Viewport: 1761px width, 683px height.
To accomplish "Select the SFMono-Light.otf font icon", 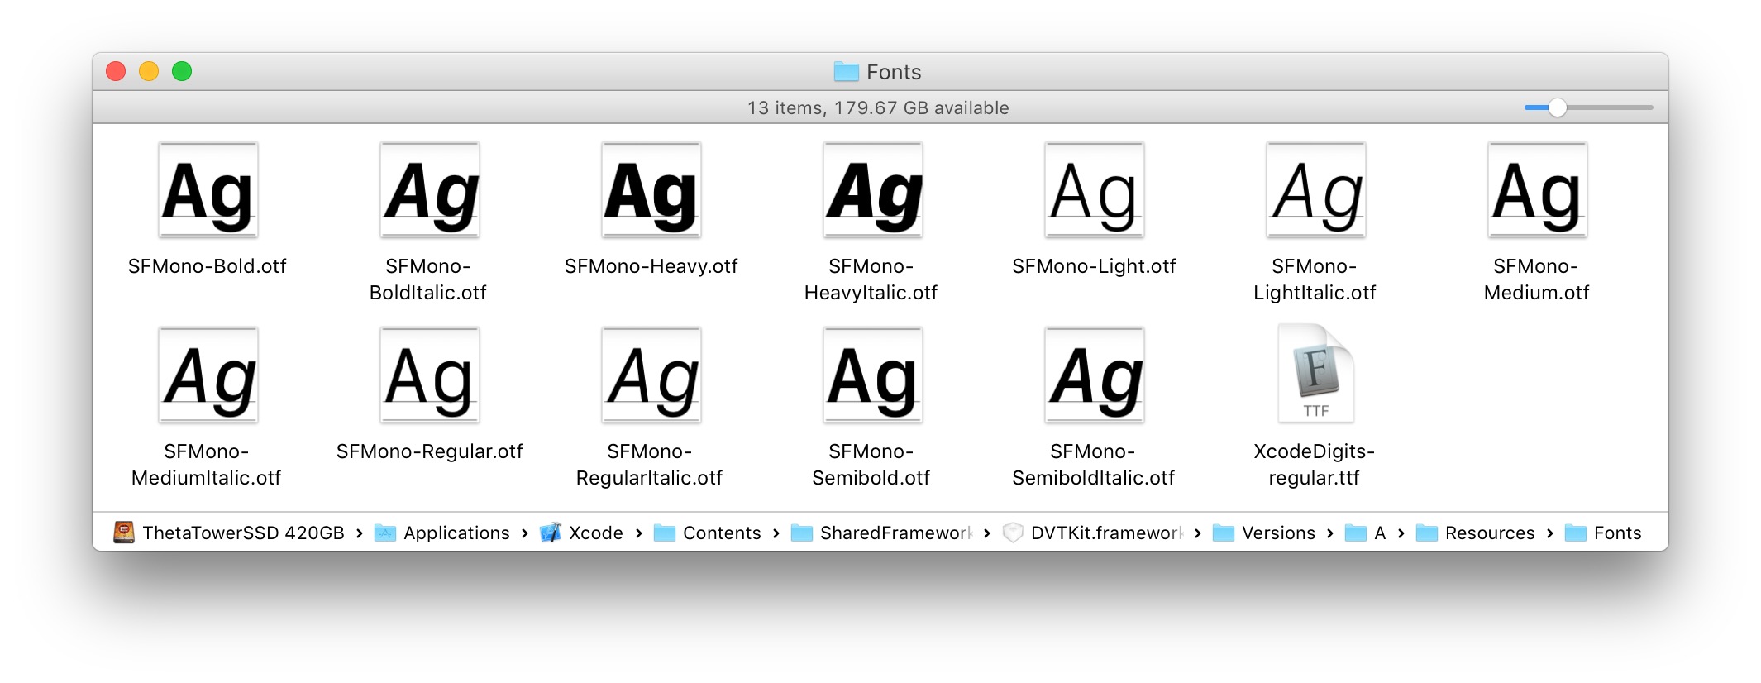I will 1095,190.
